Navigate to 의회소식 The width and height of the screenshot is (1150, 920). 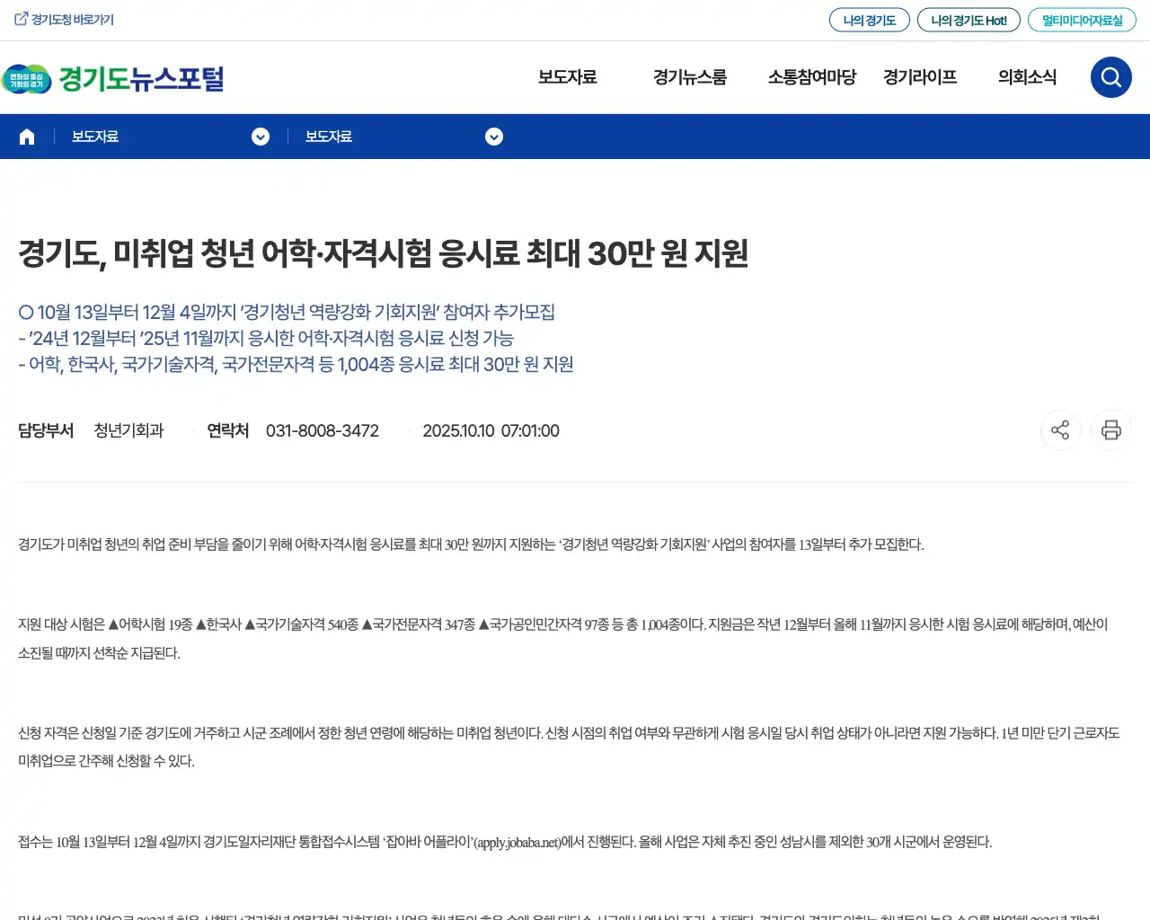1027,77
